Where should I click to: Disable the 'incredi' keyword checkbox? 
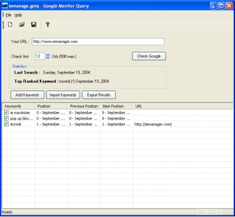click(x=6, y=124)
